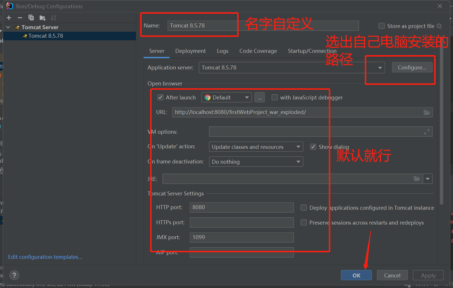The image size is (453, 288).
Task: Switch to the Deployment tab
Action: (190, 51)
